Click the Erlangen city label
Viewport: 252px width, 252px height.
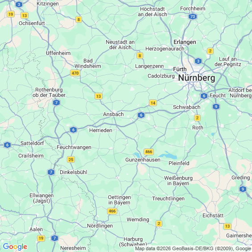click(x=185, y=42)
